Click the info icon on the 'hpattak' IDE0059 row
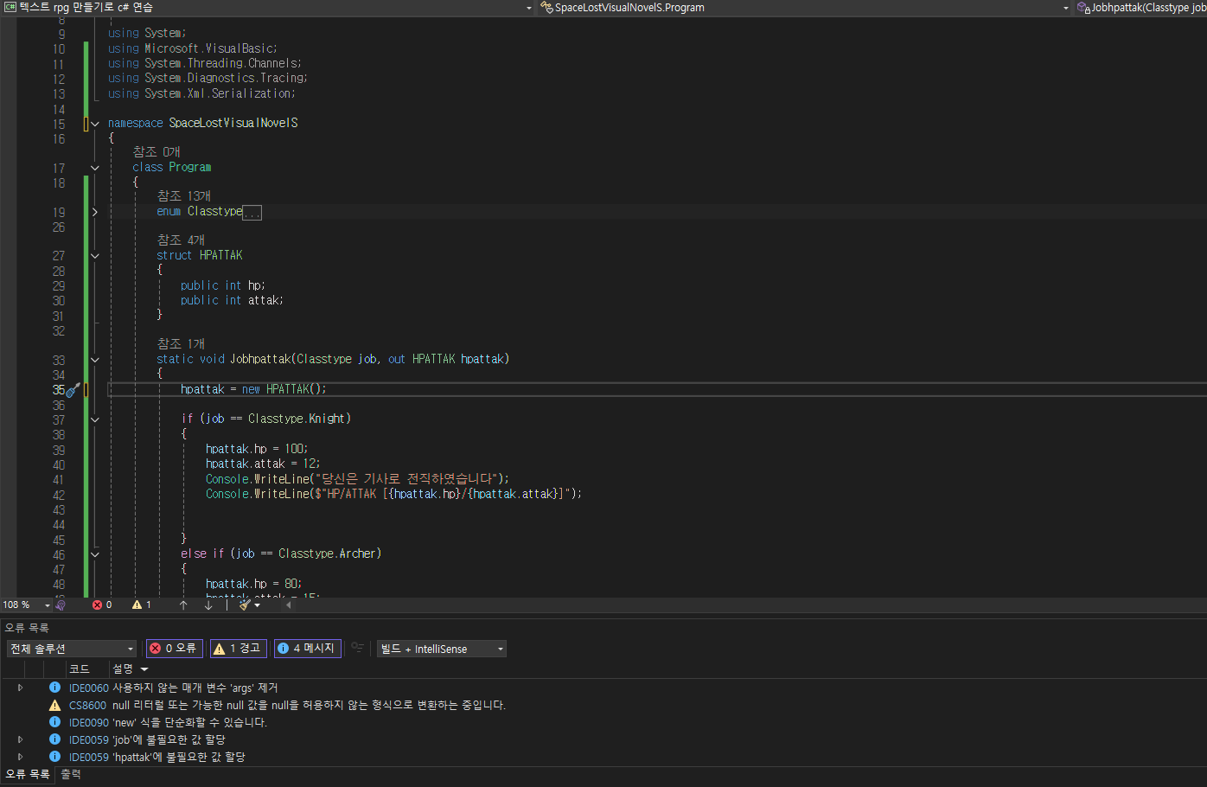The image size is (1207, 787). point(54,757)
